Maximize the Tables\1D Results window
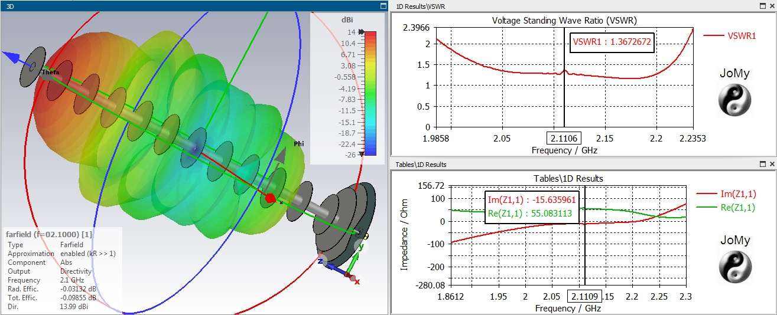This screenshot has width=777, height=315. coord(762,164)
